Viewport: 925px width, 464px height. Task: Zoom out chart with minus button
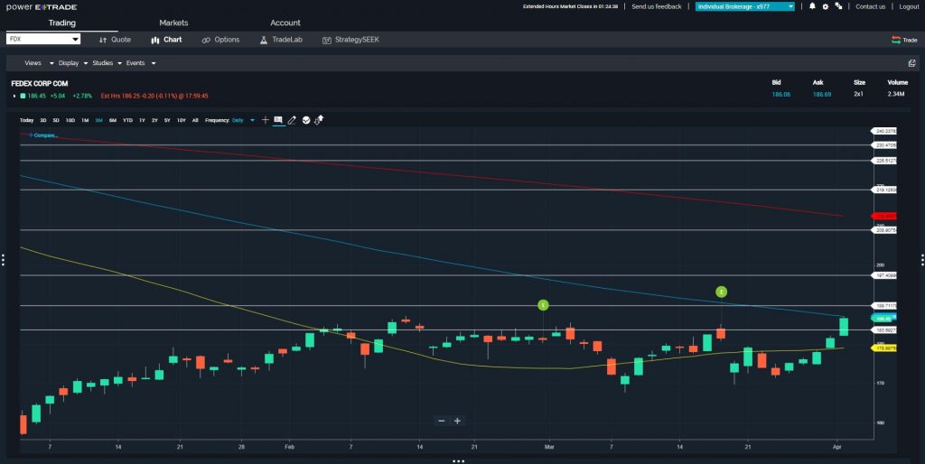pyautogui.click(x=441, y=421)
